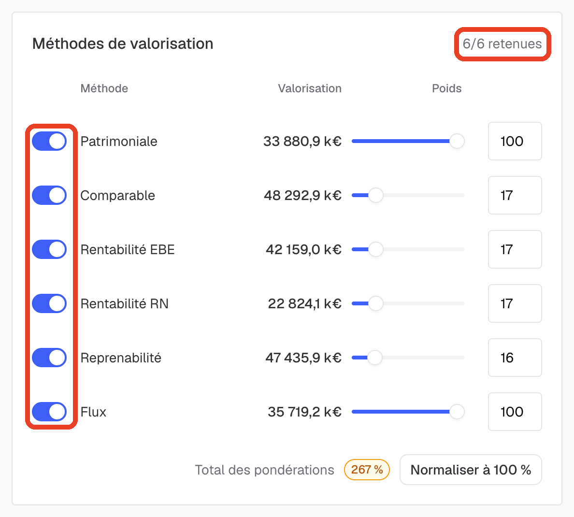Screen dimensions: 574x517
Task: Click the 267 % total badge
Action: pos(367,470)
